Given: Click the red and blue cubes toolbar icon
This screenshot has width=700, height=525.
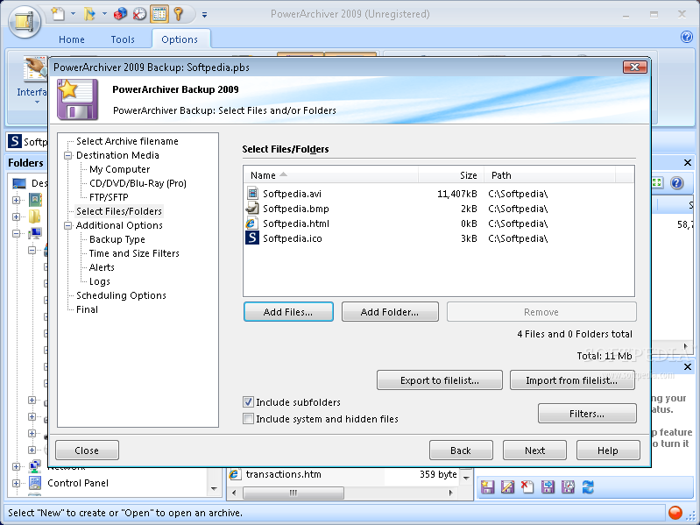Looking at the screenshot, I should (120, 14).
